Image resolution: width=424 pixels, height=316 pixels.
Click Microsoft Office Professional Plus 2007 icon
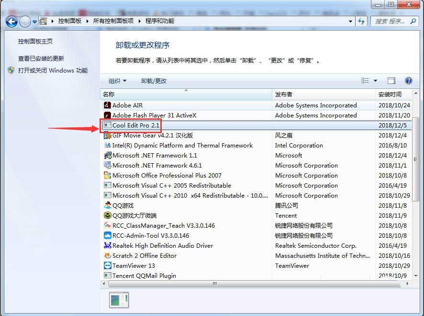click(x=107, y=175)
